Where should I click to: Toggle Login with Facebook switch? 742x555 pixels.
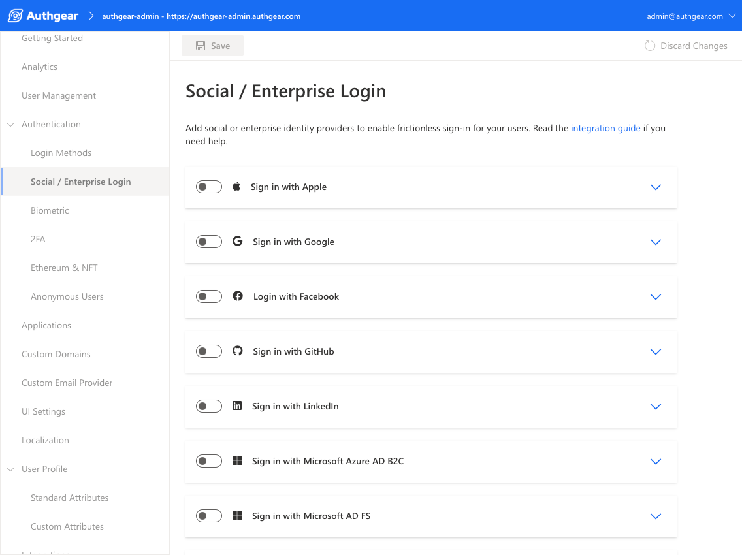coord(209,296)
